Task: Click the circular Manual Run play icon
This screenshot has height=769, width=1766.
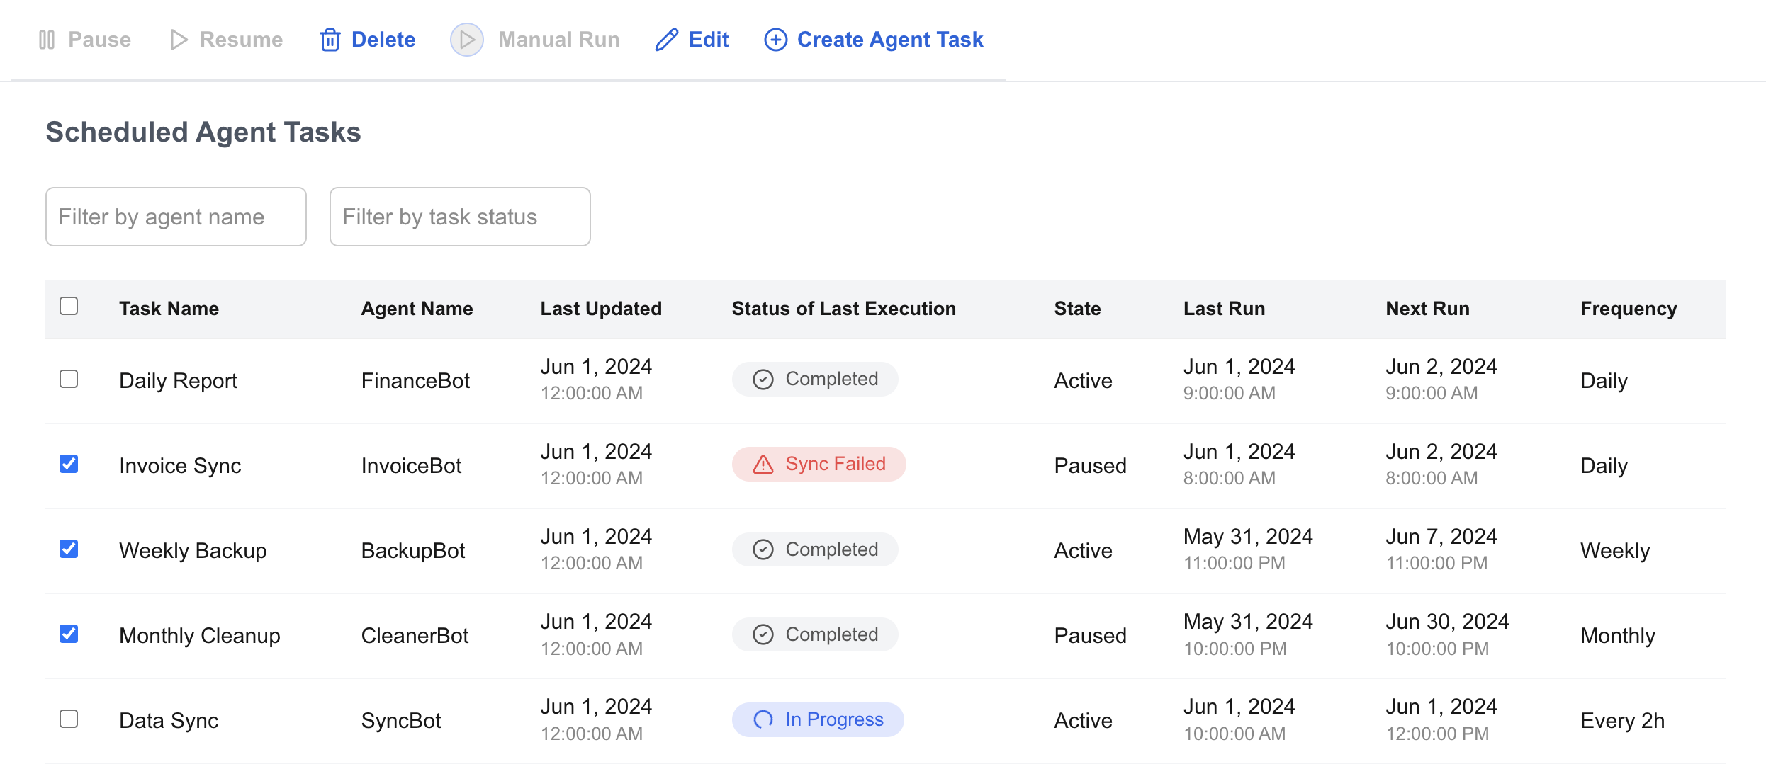Action: 466,40
